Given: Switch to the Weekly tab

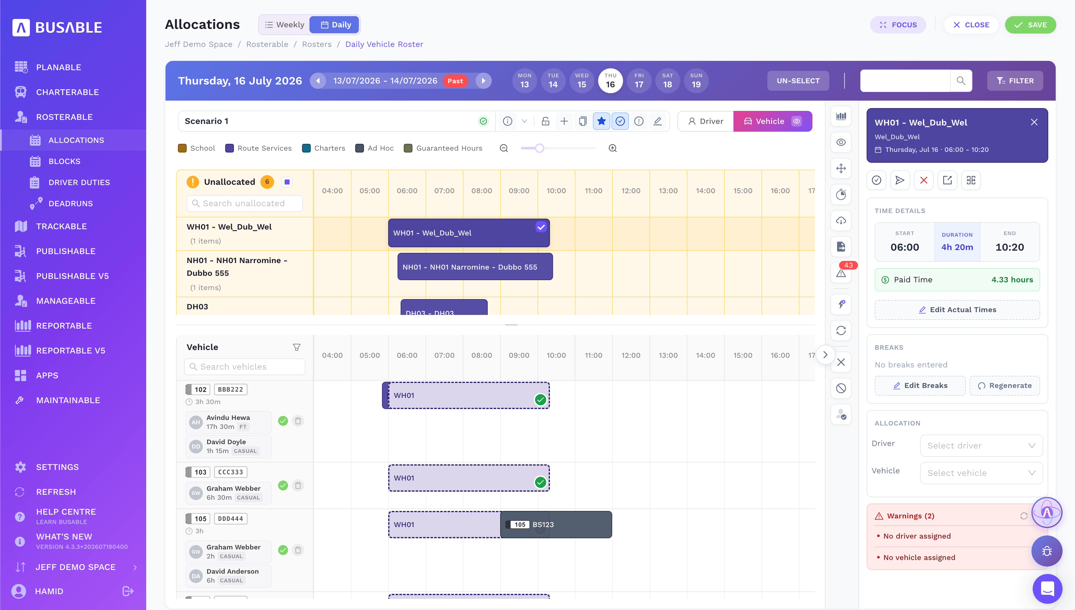Looking at the screenshot, I should (x=285, y=25).
